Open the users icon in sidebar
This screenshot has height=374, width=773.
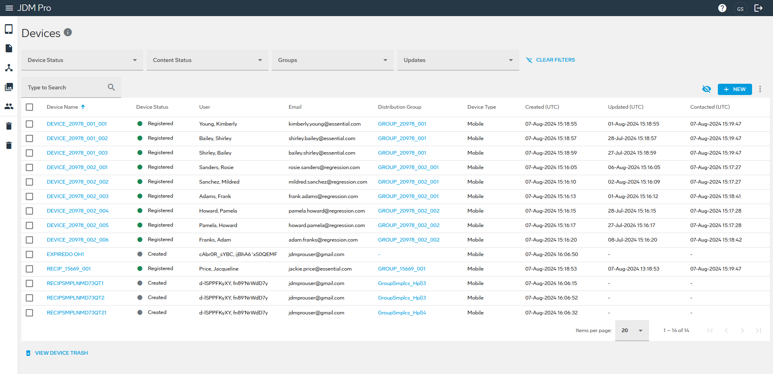[9, 106]
